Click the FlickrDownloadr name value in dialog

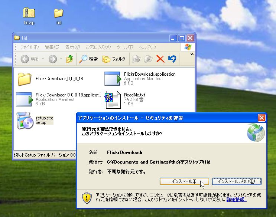click(x=125, y=152)
